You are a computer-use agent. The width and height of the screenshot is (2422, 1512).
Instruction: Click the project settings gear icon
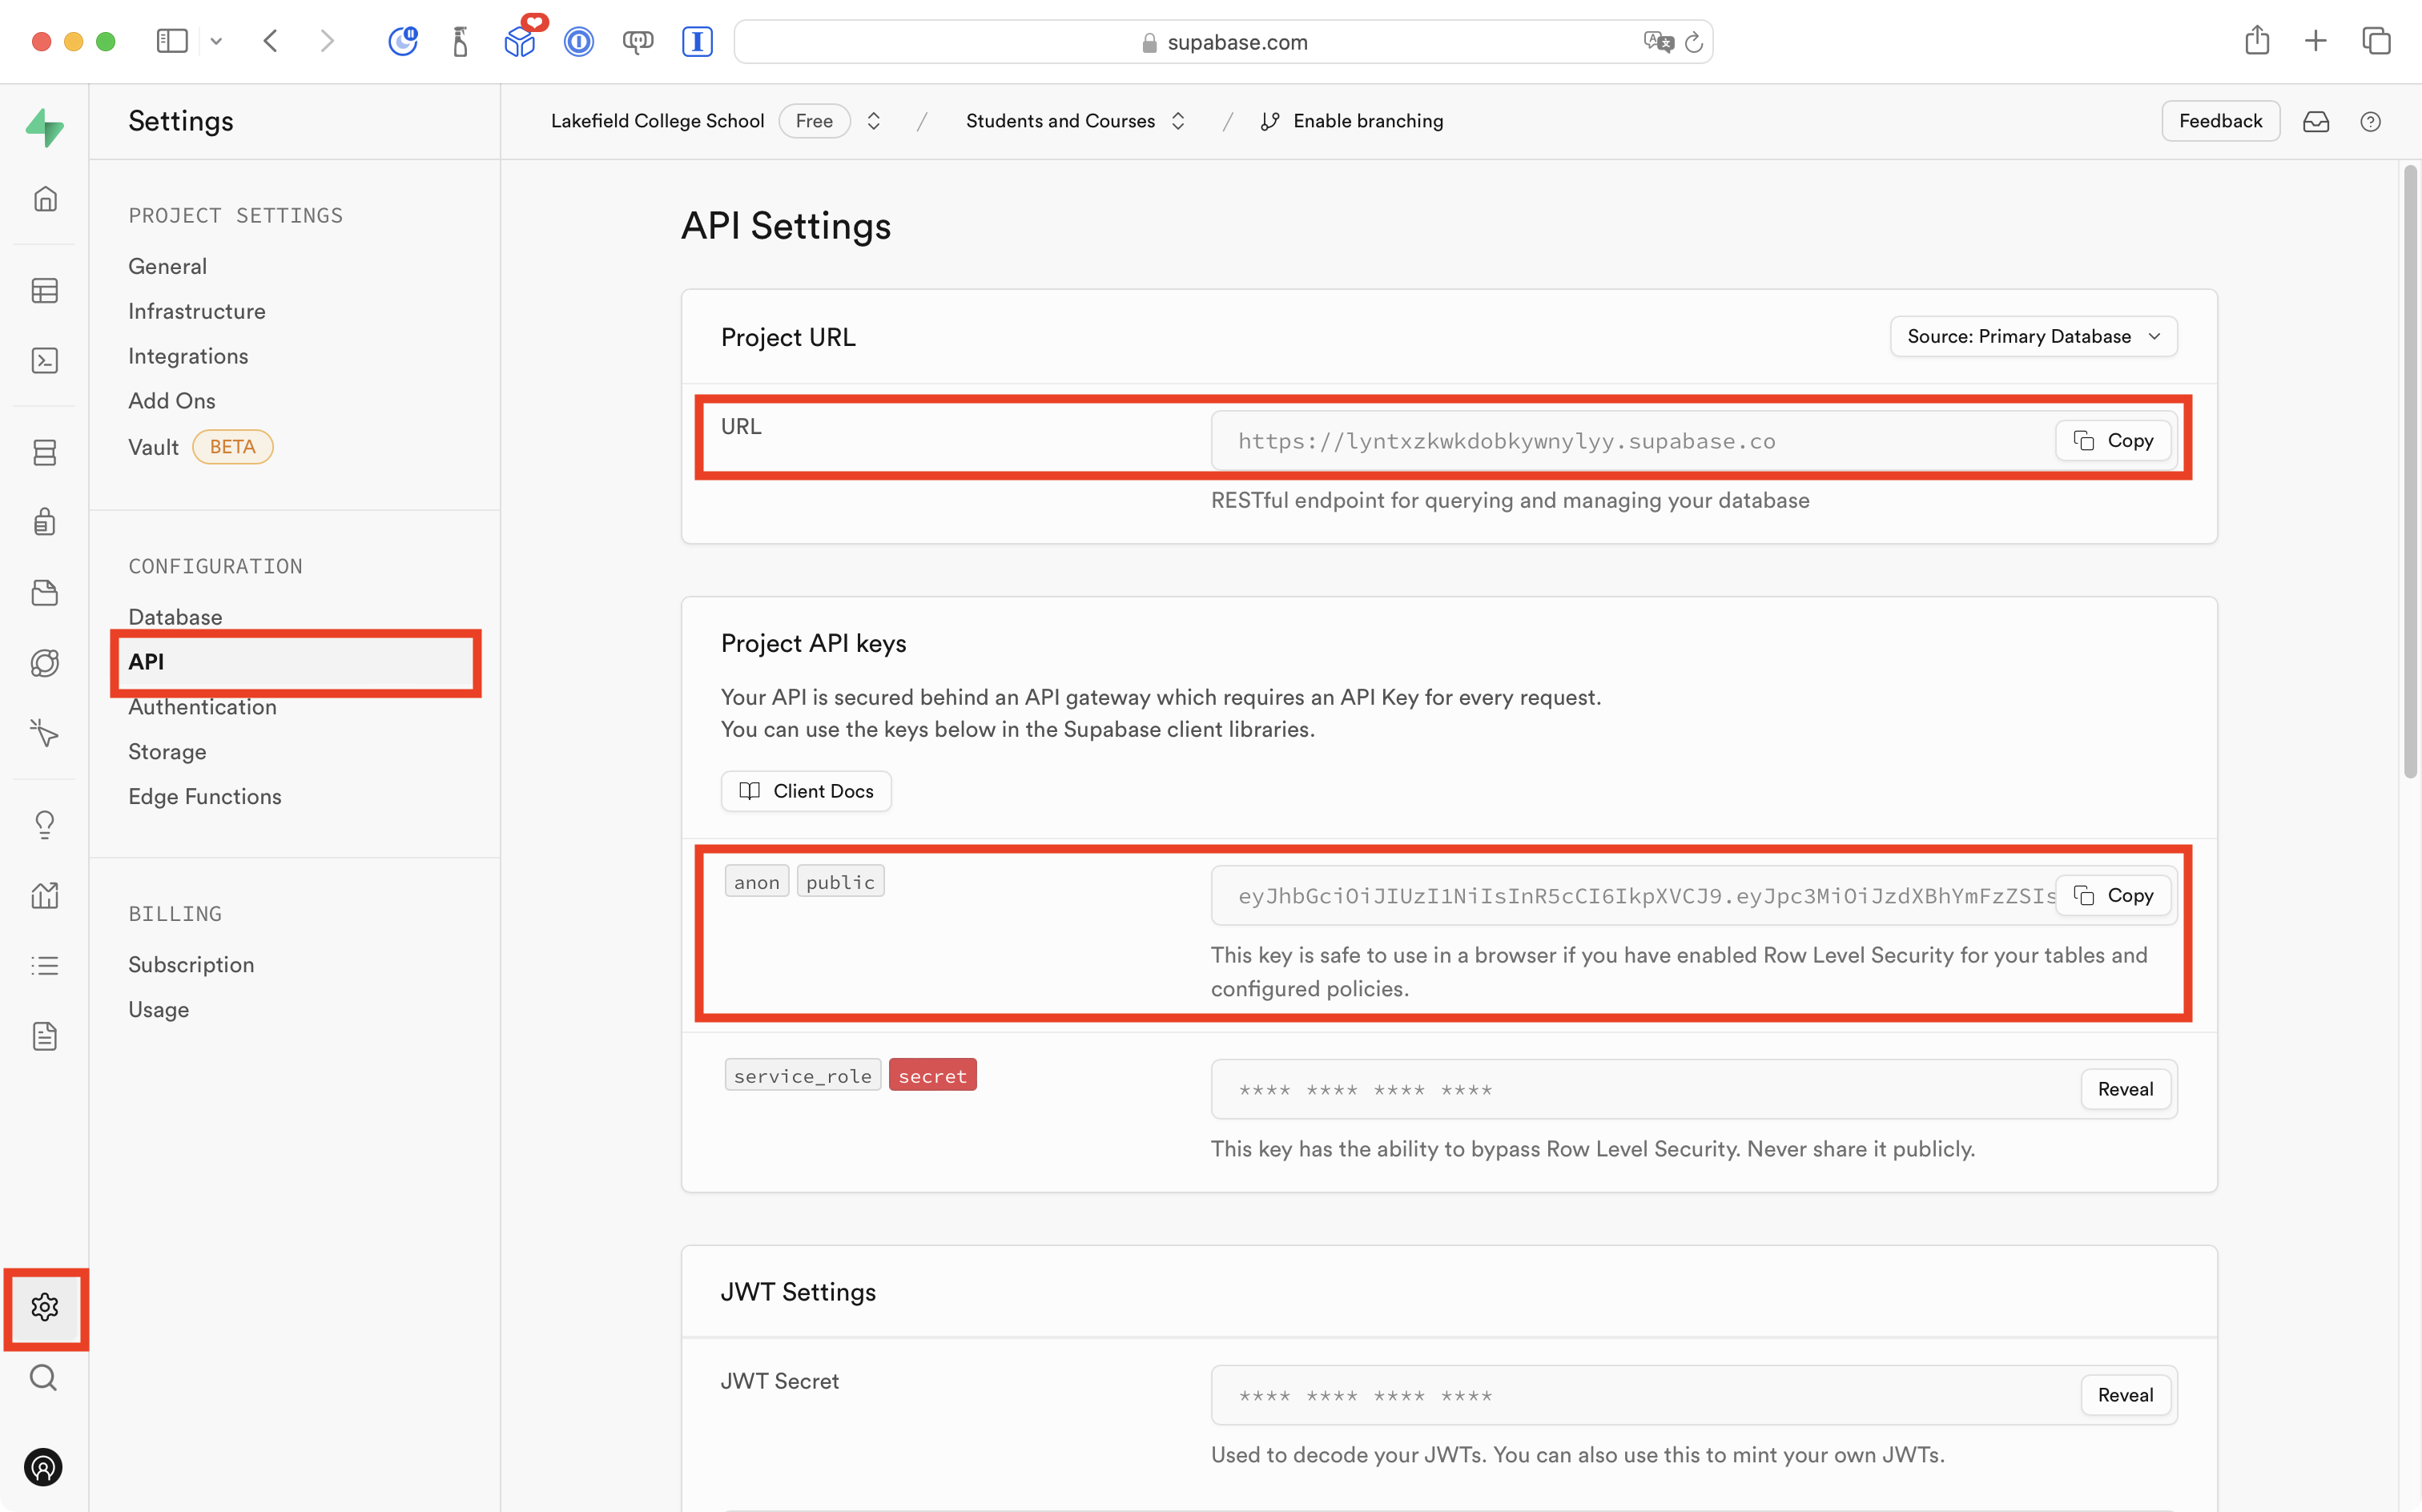(45, 1307)
